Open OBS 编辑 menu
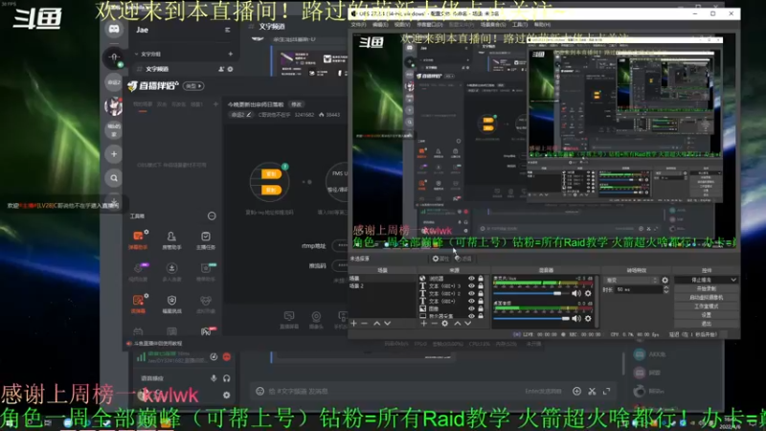Screen dimensions: 766x431 [380, 25]
